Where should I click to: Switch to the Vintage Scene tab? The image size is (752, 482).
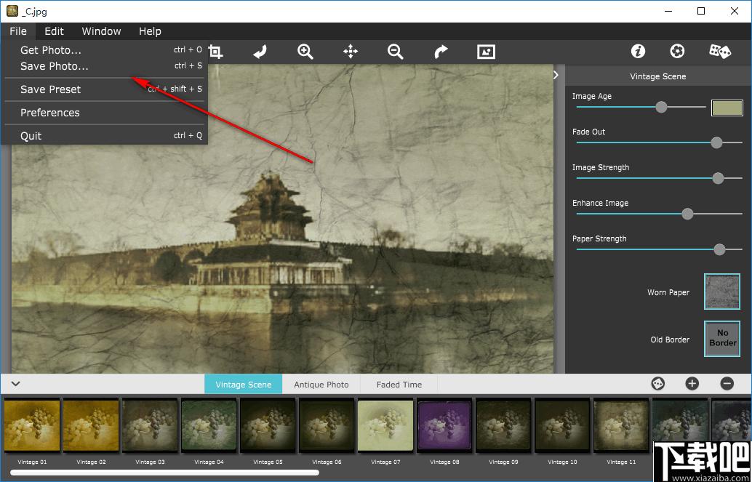point(243,384)
